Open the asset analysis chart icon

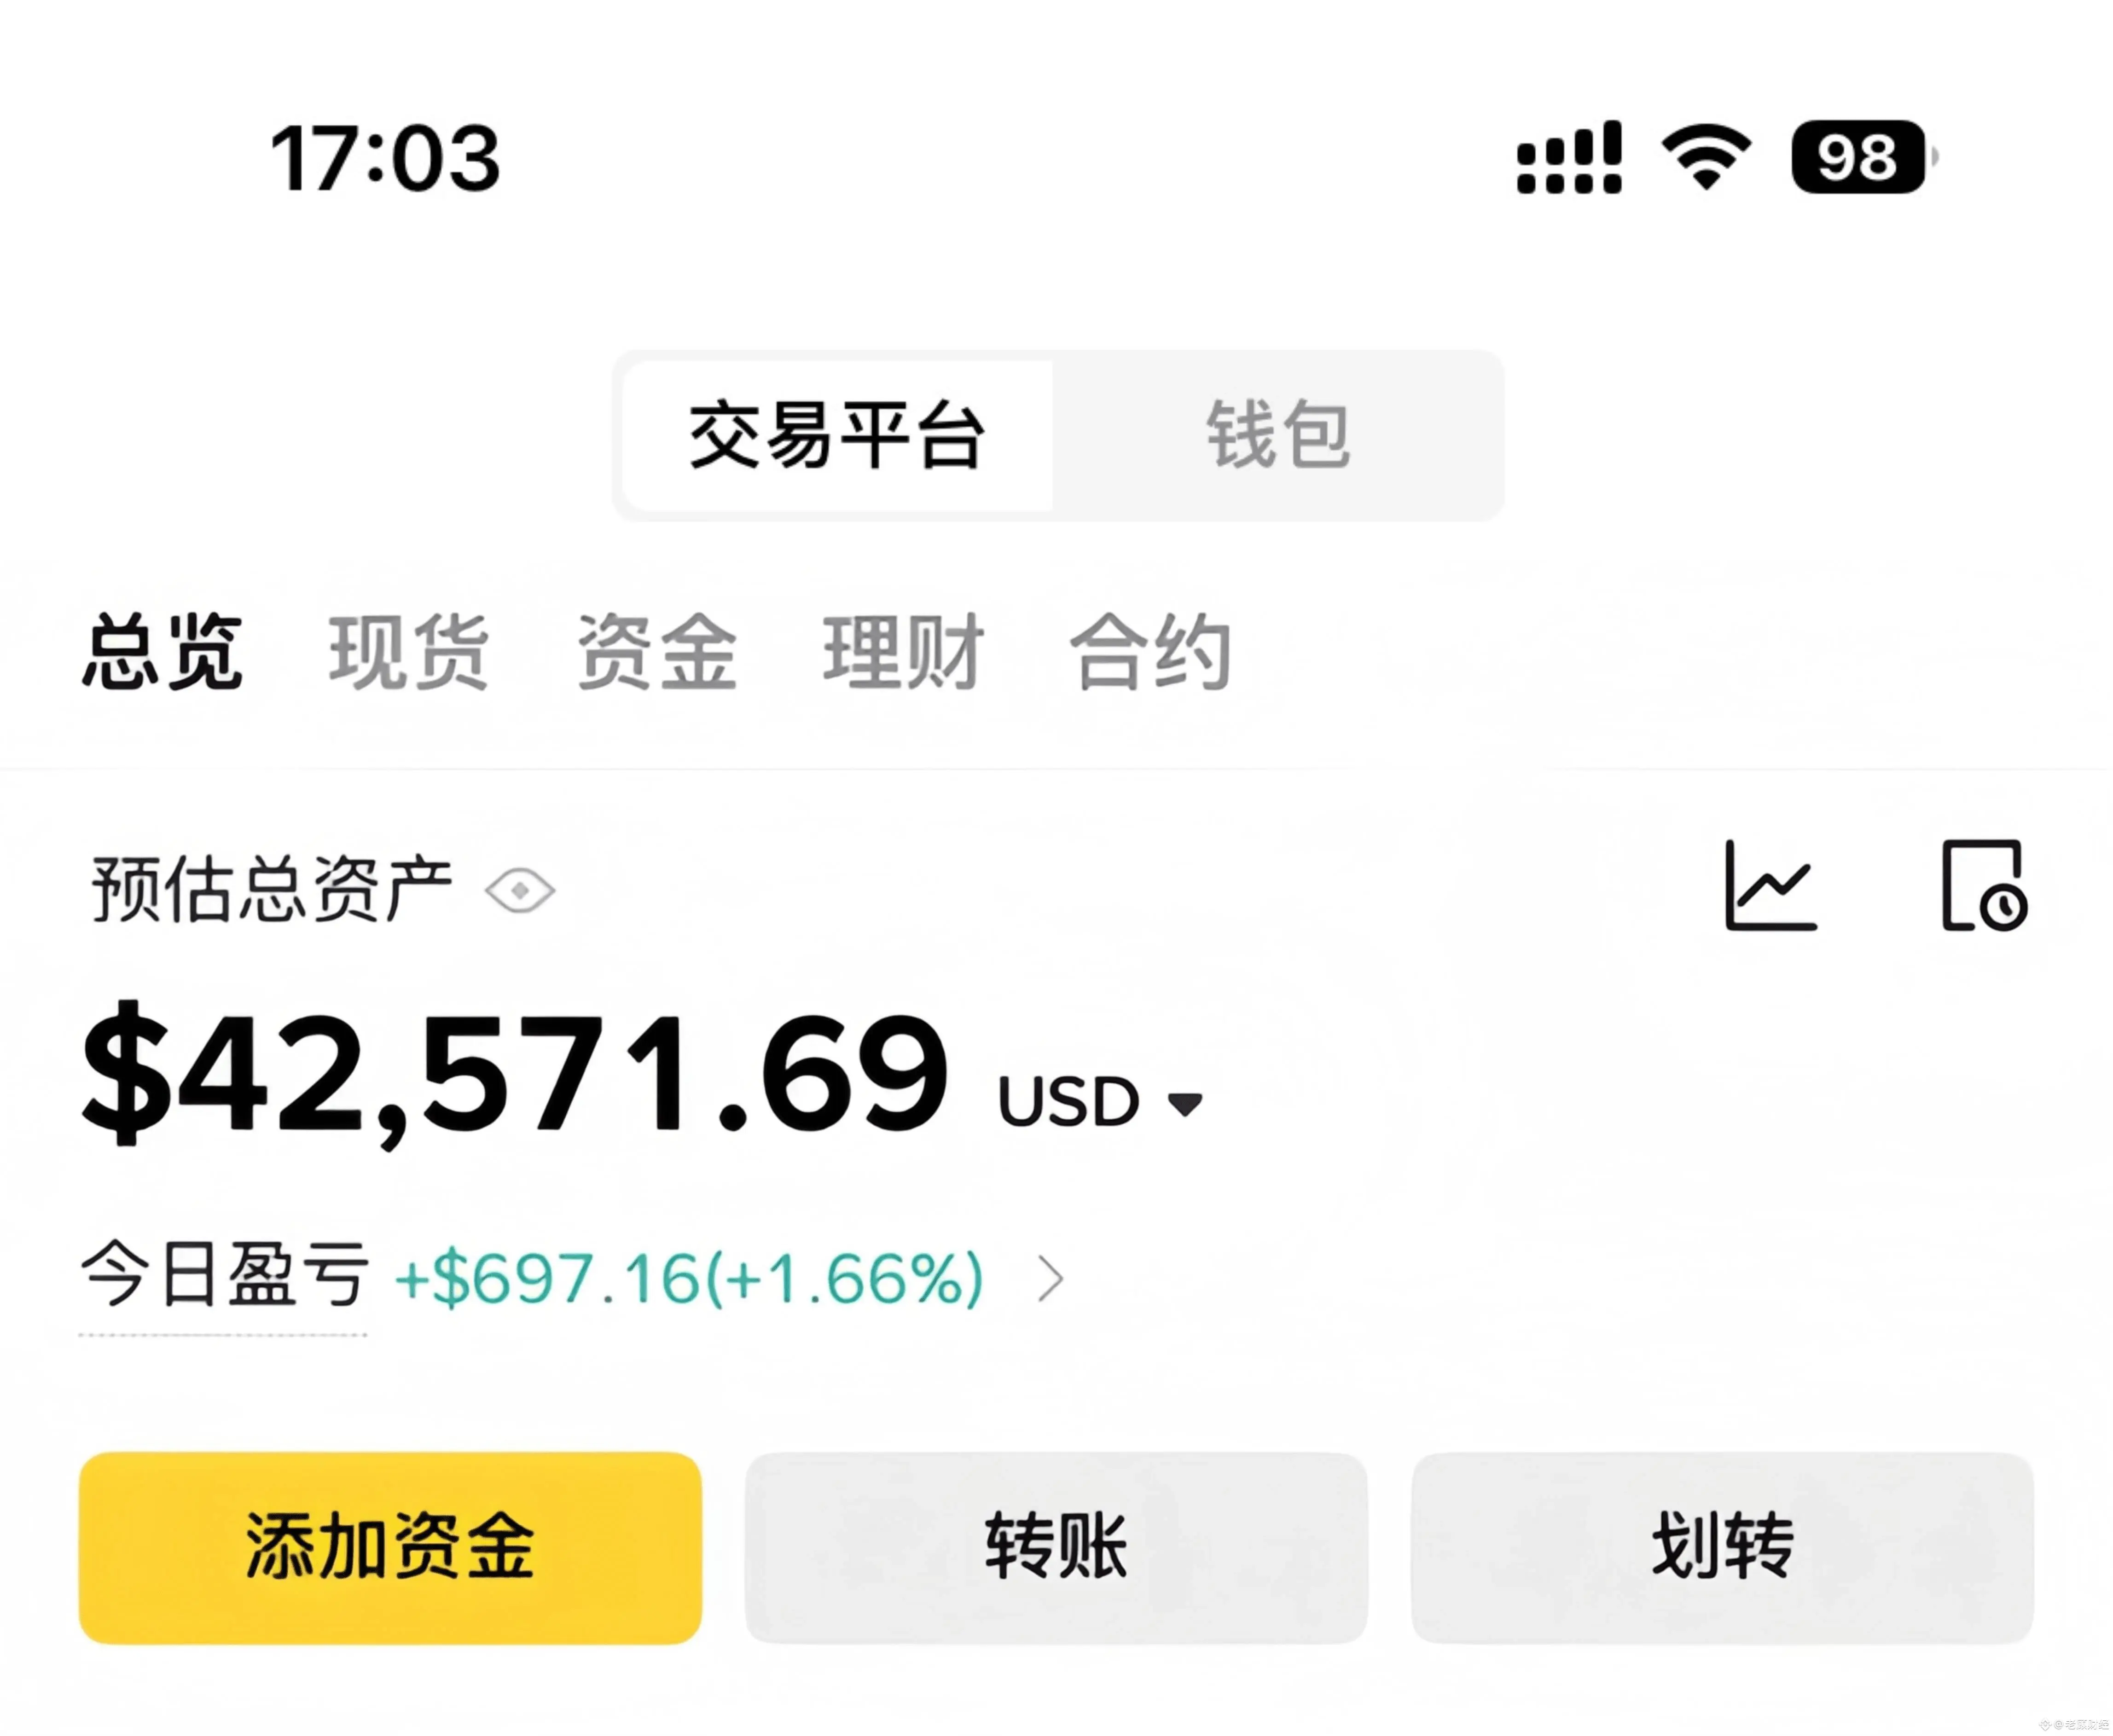tap(1770, 886)
